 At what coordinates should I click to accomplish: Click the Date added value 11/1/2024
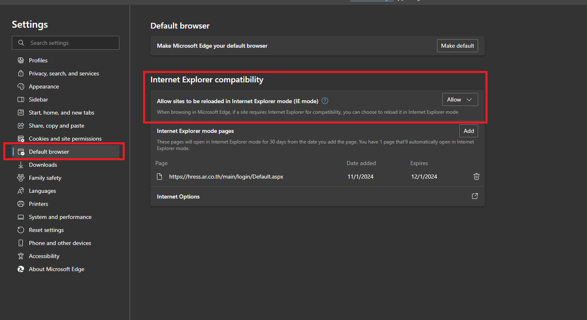[360, 177]
